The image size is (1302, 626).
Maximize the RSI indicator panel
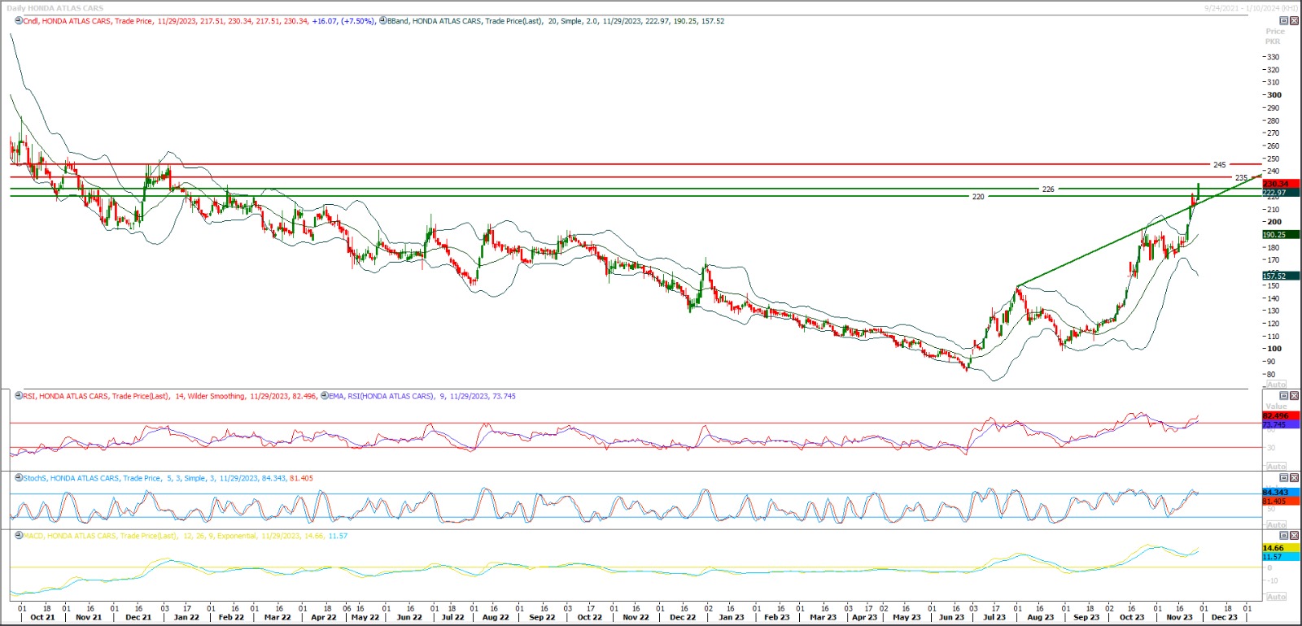pyautogui.click(x=1284, y=396)
